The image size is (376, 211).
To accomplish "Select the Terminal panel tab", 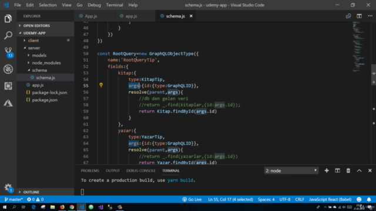I will pyautogui.click(x=171, y=171).
